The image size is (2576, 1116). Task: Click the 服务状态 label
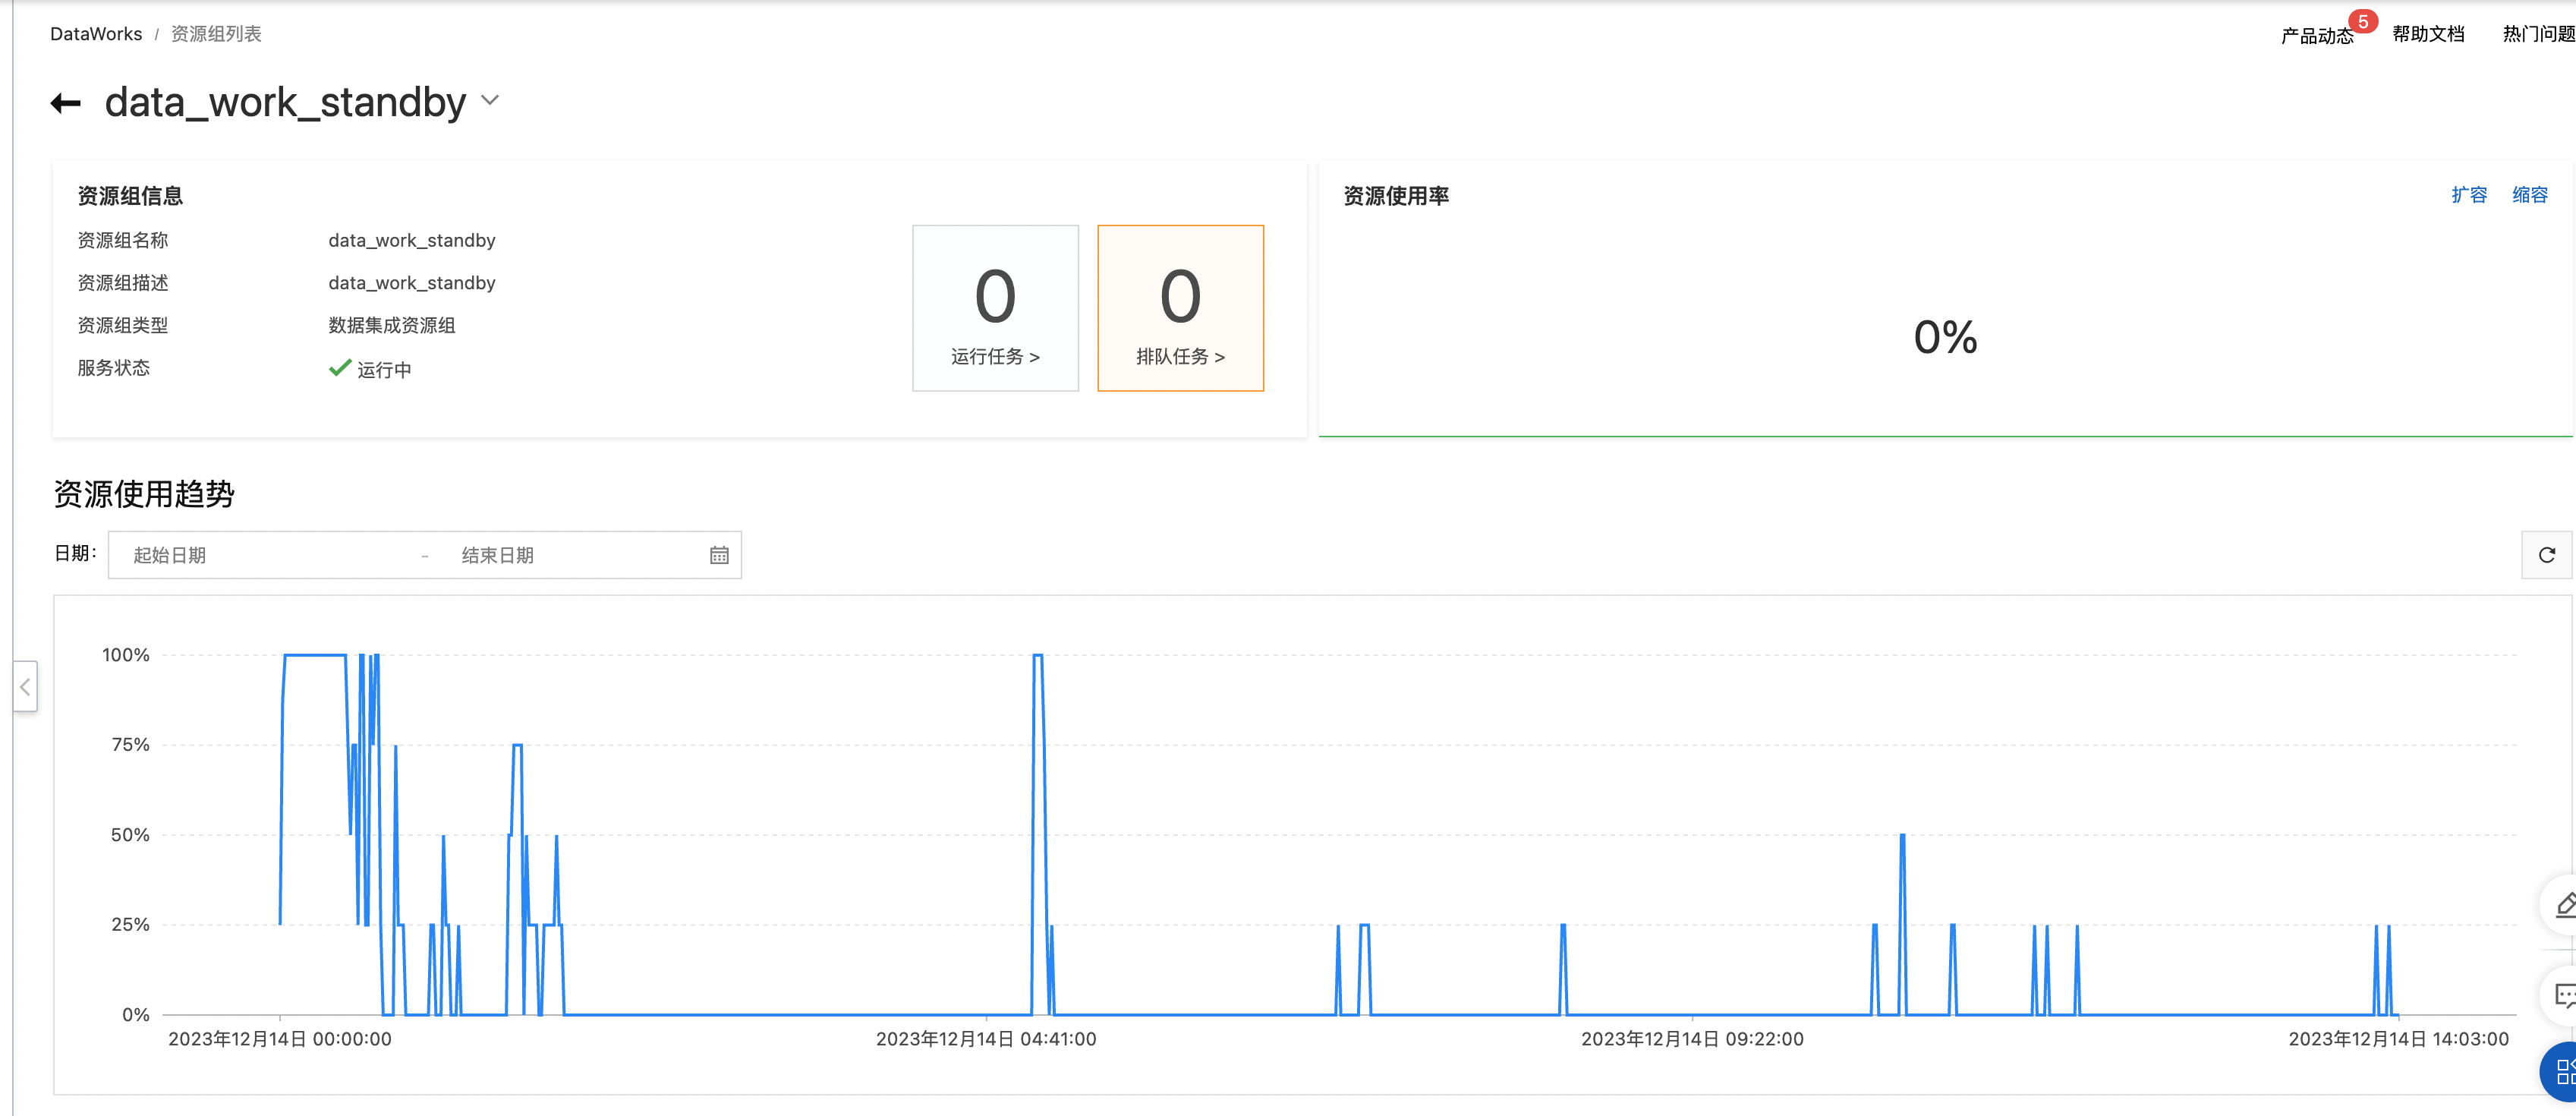tap(114, 368)
